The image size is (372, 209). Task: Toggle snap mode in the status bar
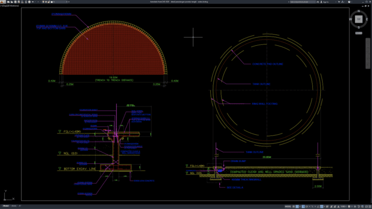coord(297,207)
